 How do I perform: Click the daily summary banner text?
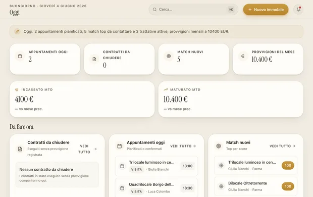pos(126,31)
